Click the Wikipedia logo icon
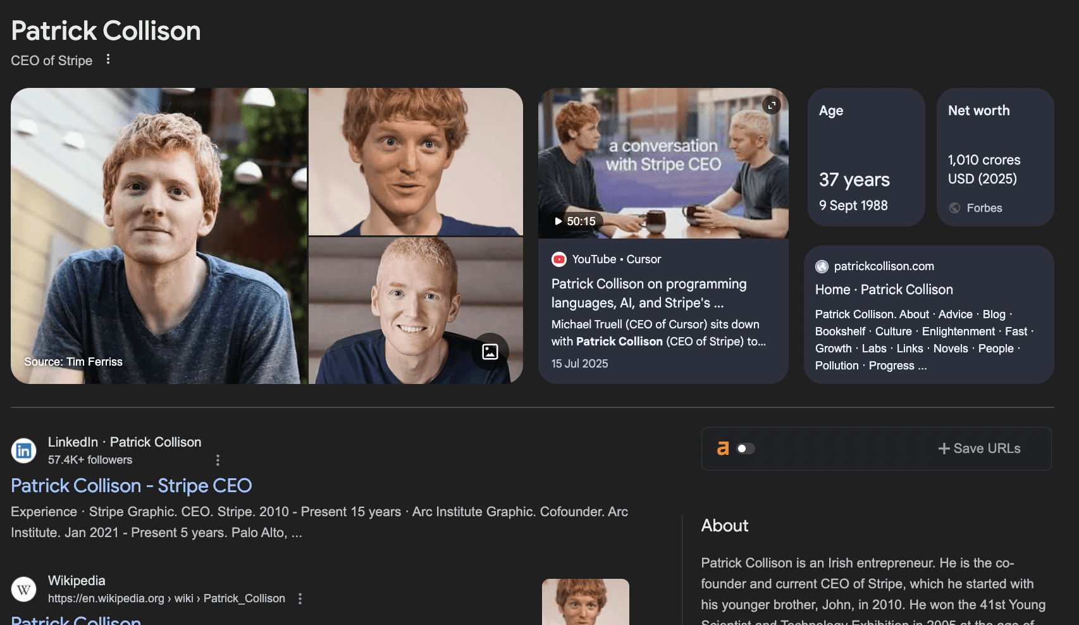The height and width of the screenshot is (625, 1079). point(24,589)
